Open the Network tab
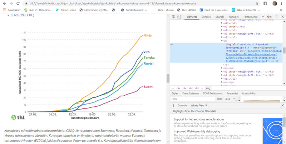Screen dimensions: 286x144 (234, 17)
